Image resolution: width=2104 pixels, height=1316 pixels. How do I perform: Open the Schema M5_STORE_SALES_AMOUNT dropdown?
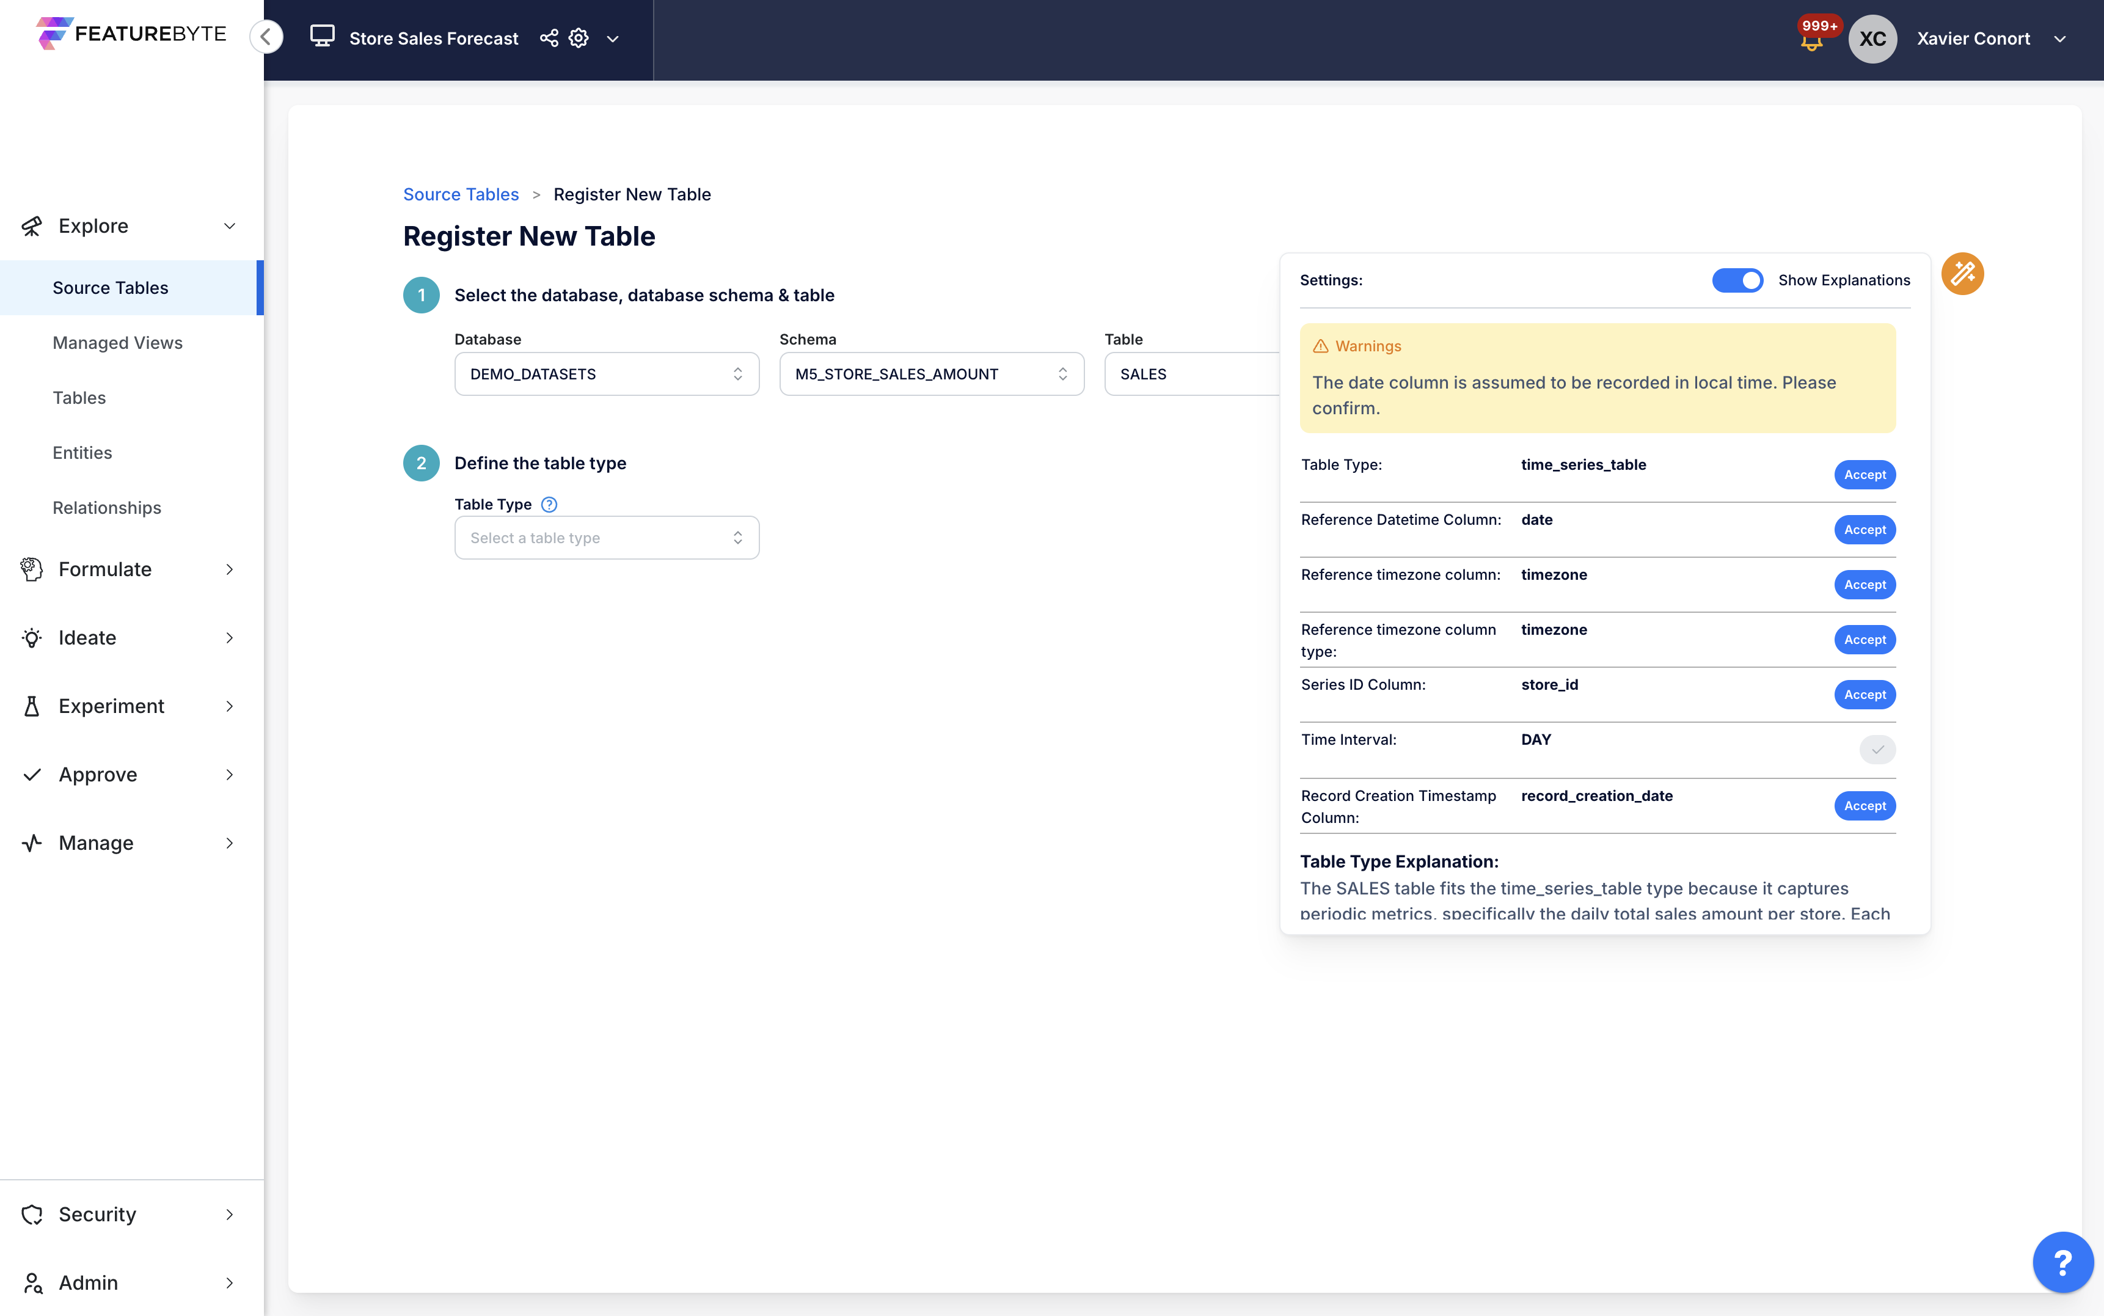pos(931,375)
